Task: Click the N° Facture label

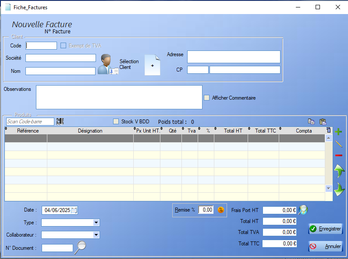Action: tap(57, 32)
